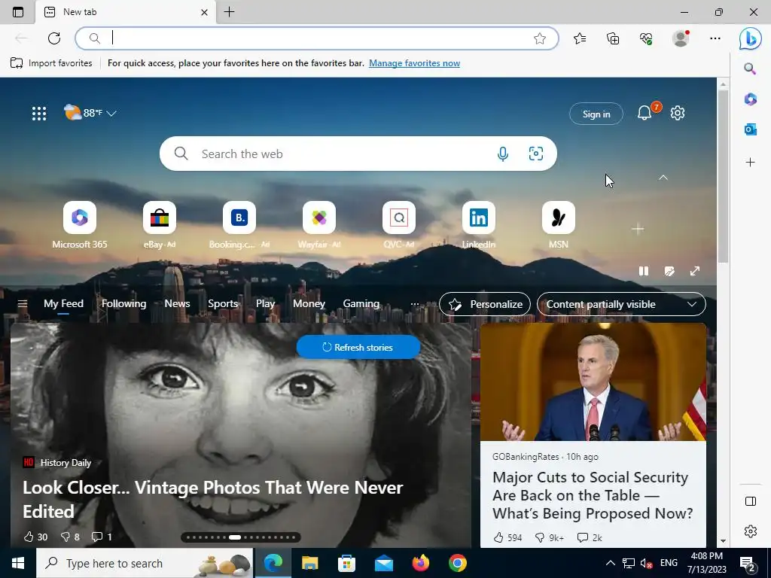The image size is (771, 578).
Task: Open Social Security cuts article headline
Action: [593, 495]
